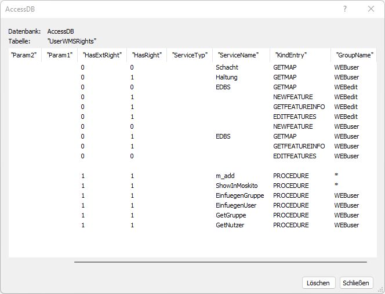Viewport: 385px width, 294px height.
Task: Close the AccessDB dialog window
Action: (x=371, y=9)
